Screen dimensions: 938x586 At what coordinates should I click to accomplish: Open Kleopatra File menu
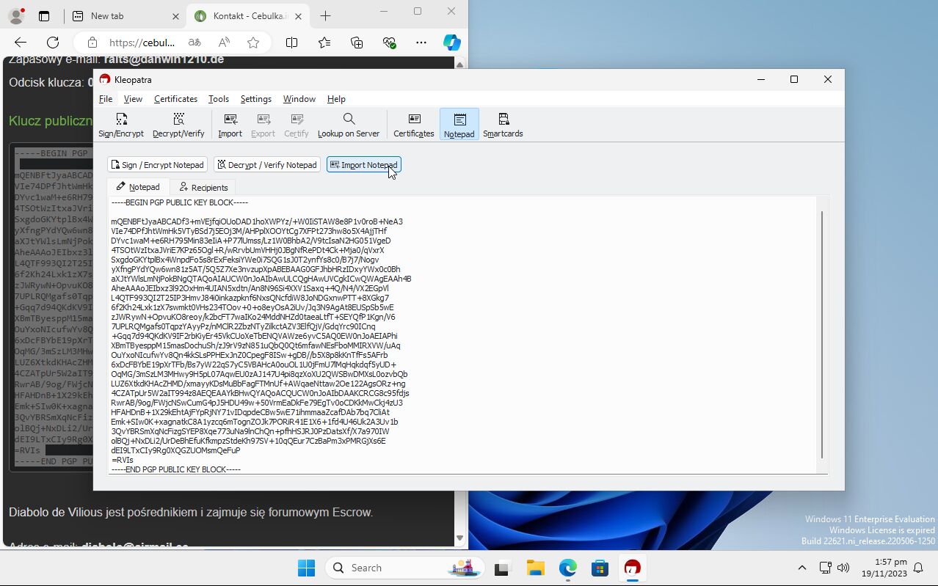point(106,99)
